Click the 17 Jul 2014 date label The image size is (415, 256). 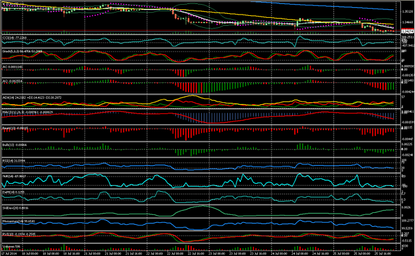(x=9, y=253)
